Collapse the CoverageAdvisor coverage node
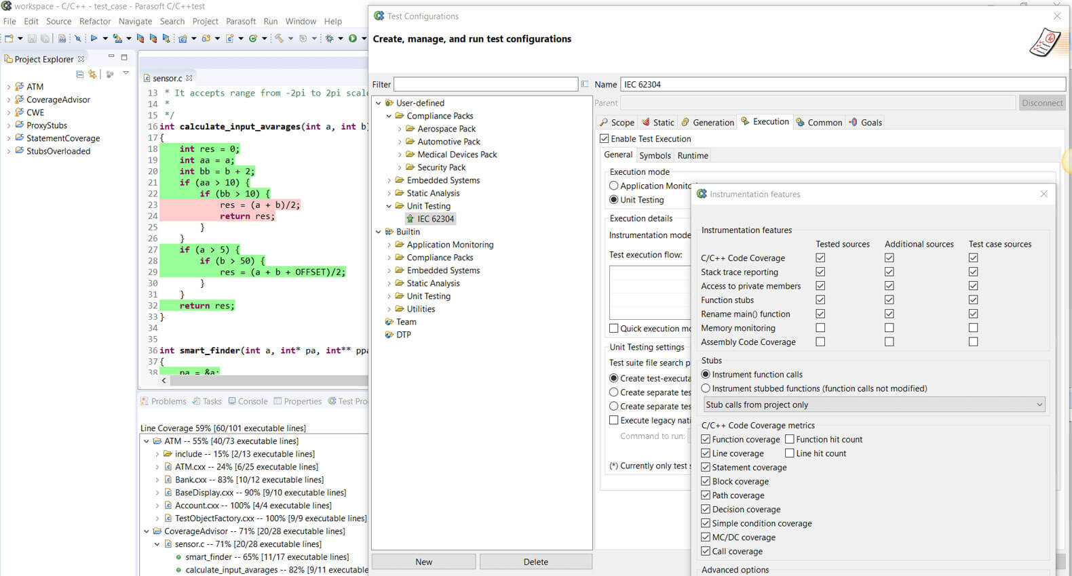This screenshot has height=576, width=1072. 147,531
